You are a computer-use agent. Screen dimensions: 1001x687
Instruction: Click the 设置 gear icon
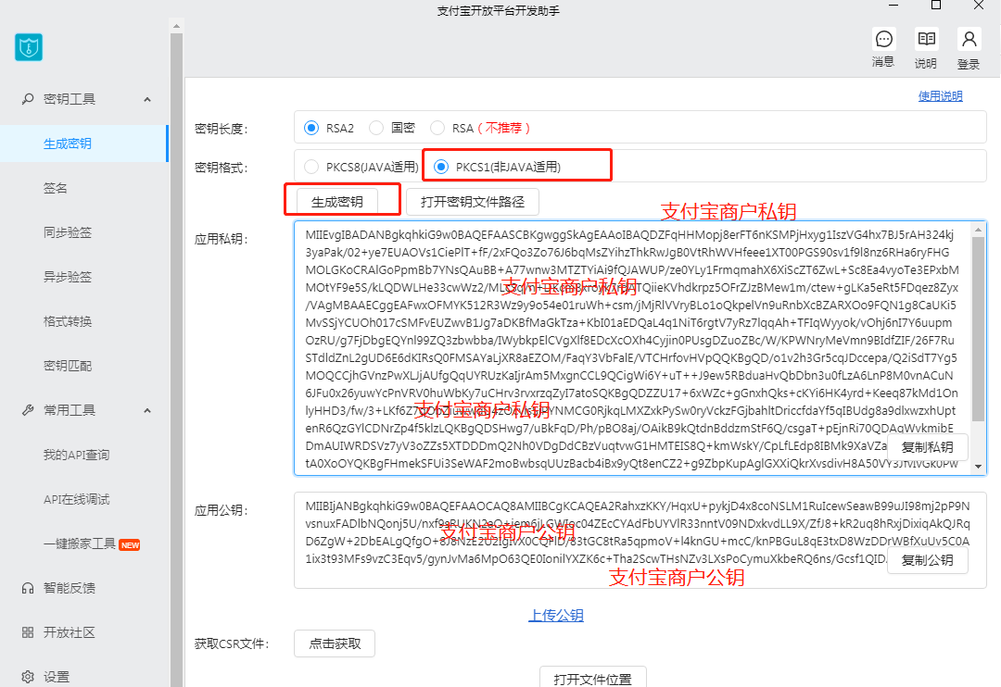coord(28,677)
